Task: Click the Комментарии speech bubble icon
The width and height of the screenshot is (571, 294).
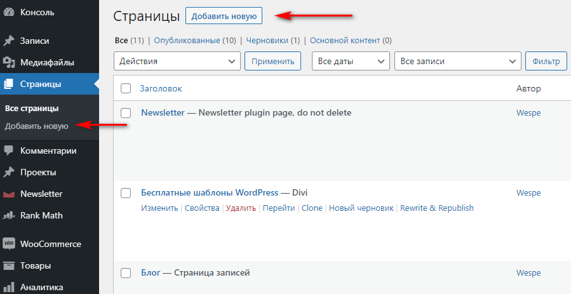Action: click(x=8, y=150)
